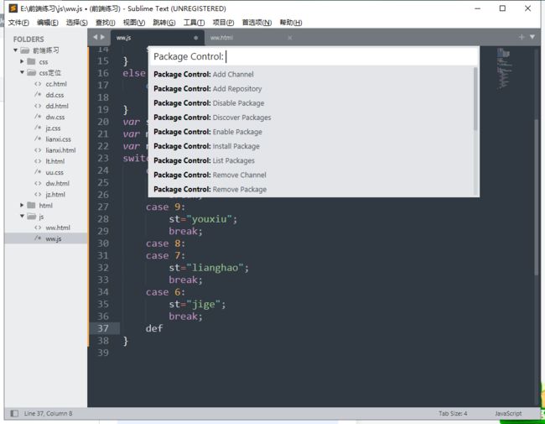545x424 pixels.
Task: Click the command palette list scrollbar
Action: (475, 99)
